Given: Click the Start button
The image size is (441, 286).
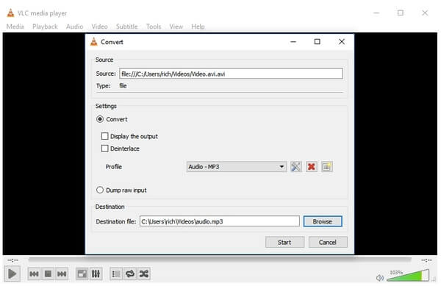Looking at the screenshot, I should point(284,242).
